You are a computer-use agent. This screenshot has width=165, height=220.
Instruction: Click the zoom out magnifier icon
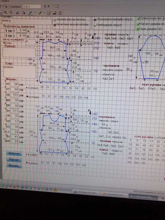(x=11, y=13)
